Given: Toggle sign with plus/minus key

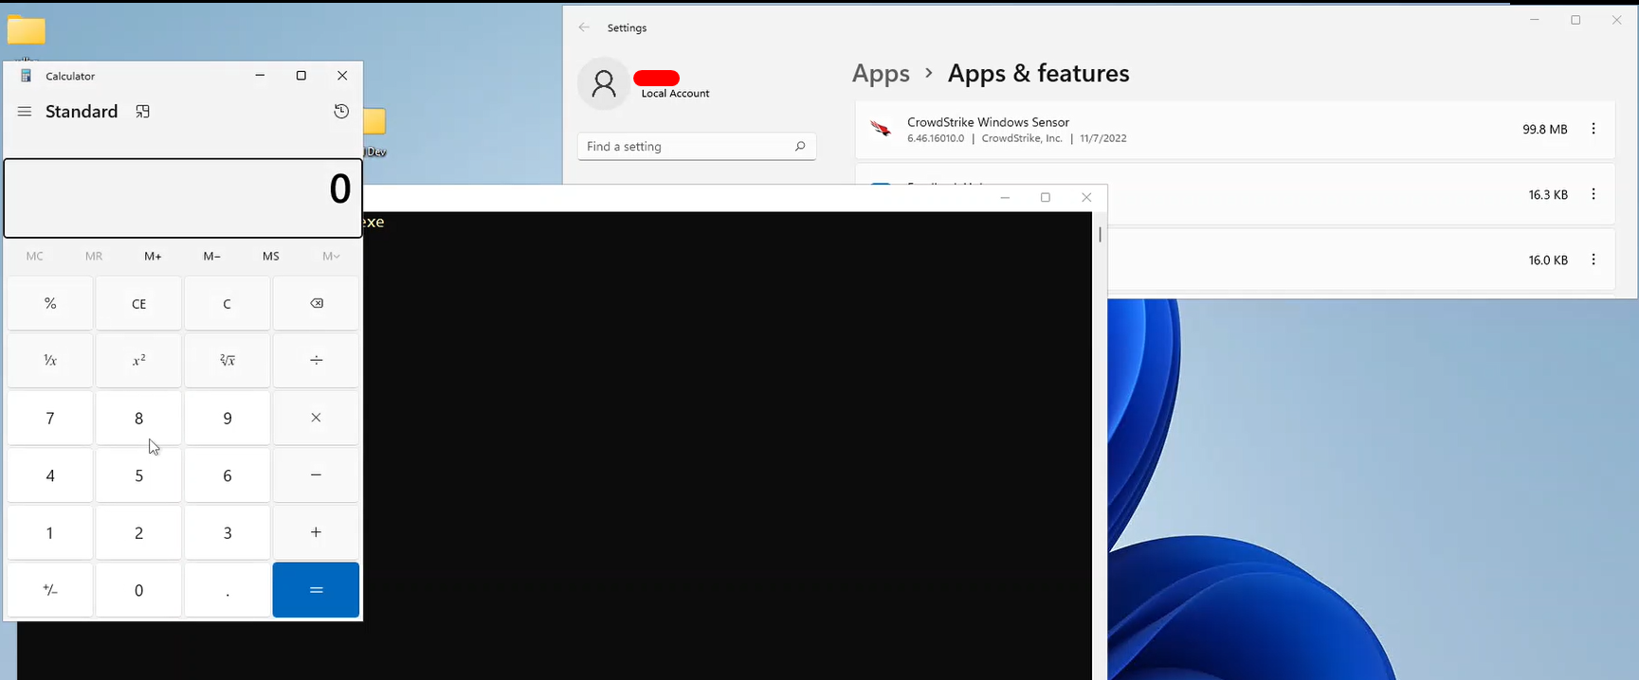Looking at the screenshot, I should coord(50,590).
